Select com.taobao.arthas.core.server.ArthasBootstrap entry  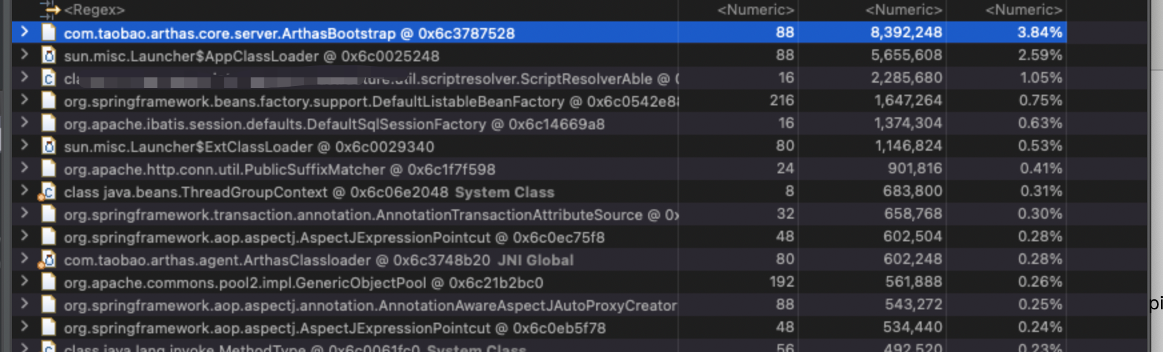(x=289, y=33)
